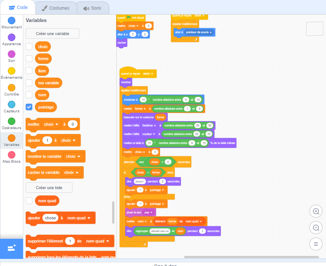The width and height of the screenshot is (326, 266).
Task: Click the add extension button
Action: point(12,248)
